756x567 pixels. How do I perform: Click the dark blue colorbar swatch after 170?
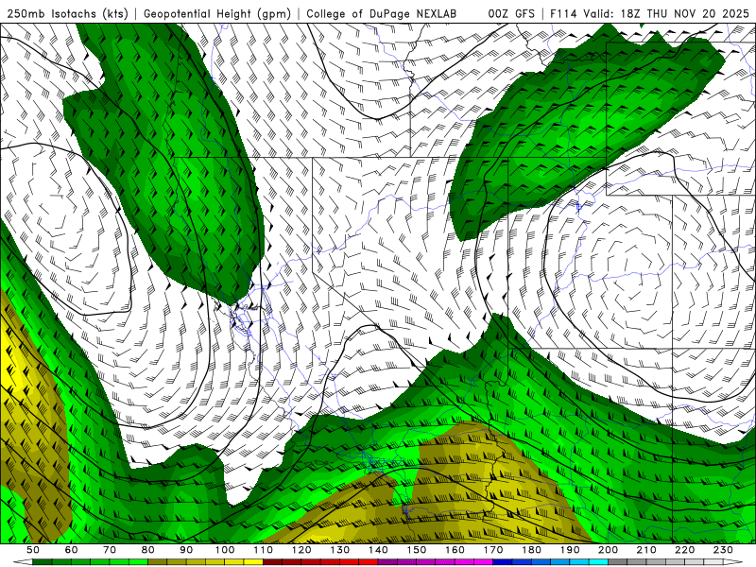click(x=503, y=562)
